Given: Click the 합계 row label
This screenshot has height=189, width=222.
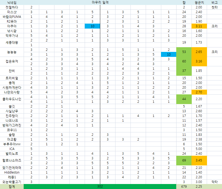Looking at the screenshot, I should point(12,186).
